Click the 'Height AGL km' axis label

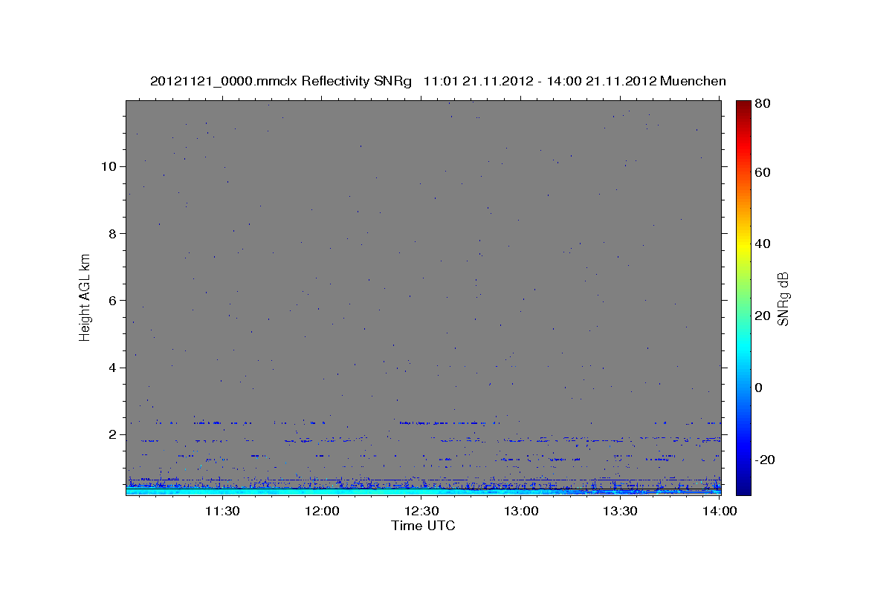[85, 296]
